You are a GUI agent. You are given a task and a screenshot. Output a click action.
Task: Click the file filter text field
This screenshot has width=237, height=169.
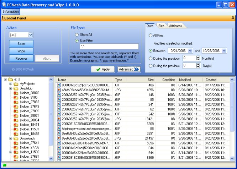click(109, 46)
